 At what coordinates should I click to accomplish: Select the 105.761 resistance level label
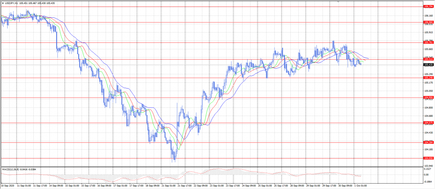[428, 43]
